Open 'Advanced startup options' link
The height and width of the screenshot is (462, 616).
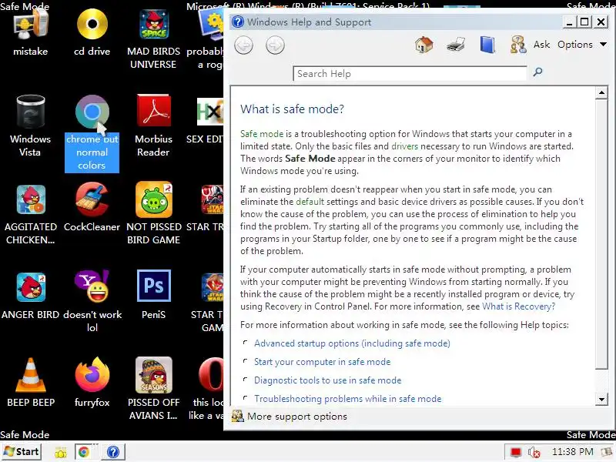(352, 343)
